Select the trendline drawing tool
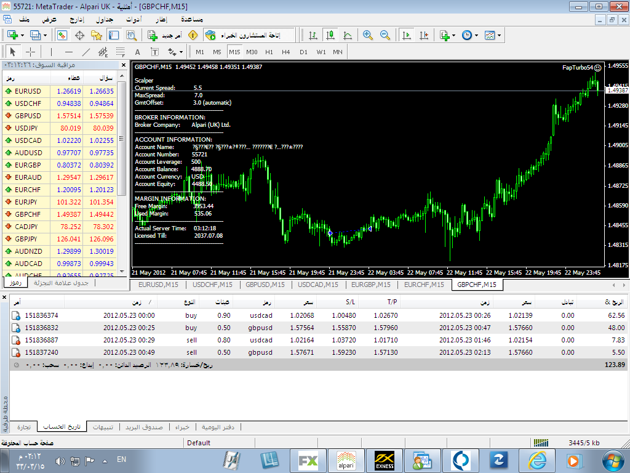Screen dimensions: 630x473 point(86,52)
